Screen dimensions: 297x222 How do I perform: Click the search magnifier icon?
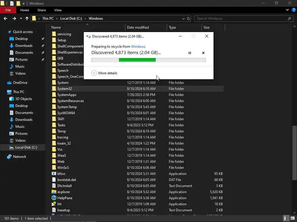pos(289,18)
